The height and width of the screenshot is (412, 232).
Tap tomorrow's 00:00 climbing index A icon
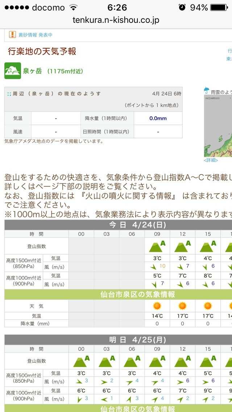point(81,361)
